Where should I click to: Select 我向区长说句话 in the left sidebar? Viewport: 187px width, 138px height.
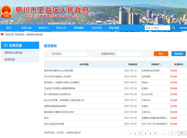point(13,52)
